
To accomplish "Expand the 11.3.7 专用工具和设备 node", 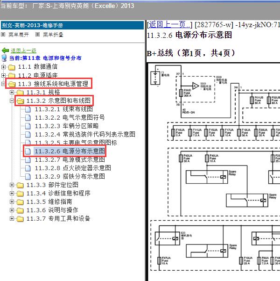I will point(12,218).
